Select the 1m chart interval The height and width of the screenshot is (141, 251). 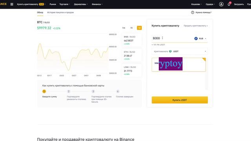pos(124,28)
